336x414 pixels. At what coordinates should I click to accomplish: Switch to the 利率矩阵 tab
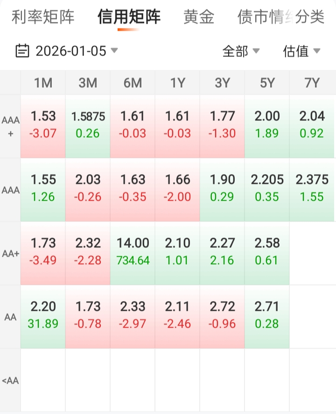(x=43, y=17)
